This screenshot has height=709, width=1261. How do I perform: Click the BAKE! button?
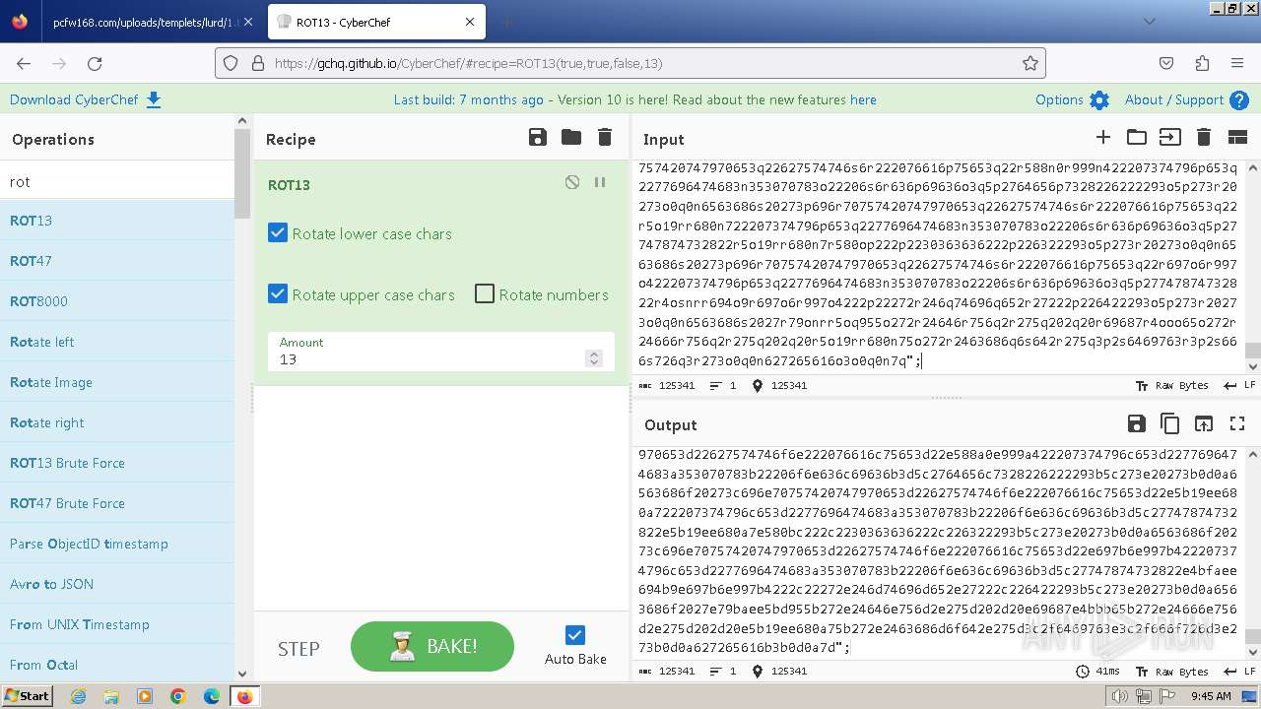pyautogui.click(x=432, y=646)
